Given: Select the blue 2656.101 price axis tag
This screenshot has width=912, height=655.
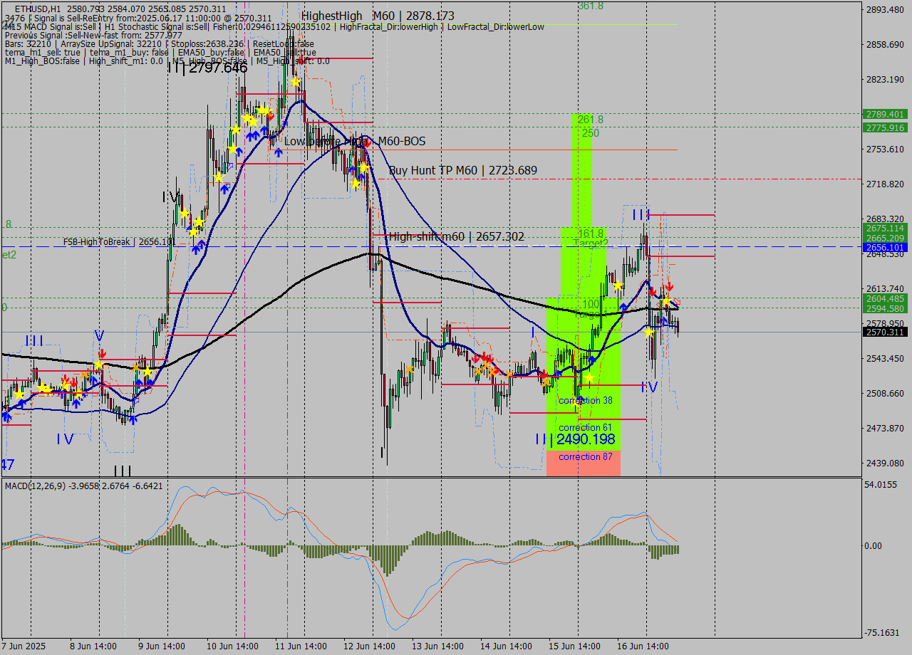Looking at the screenshot, I should coord(884,248).
